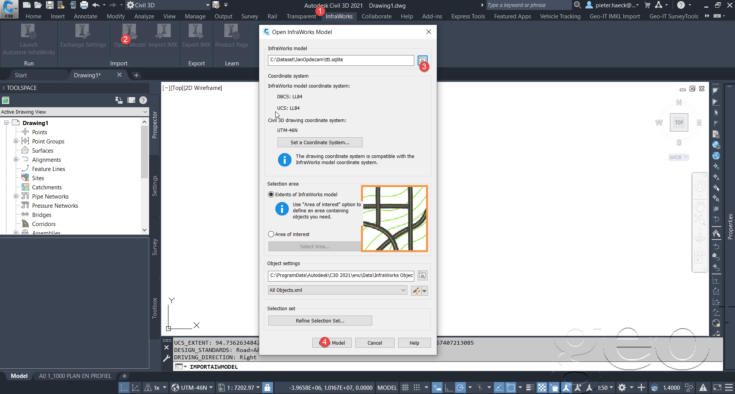Close the command line with X icon
735x394 pixels.
click(167, 347)
